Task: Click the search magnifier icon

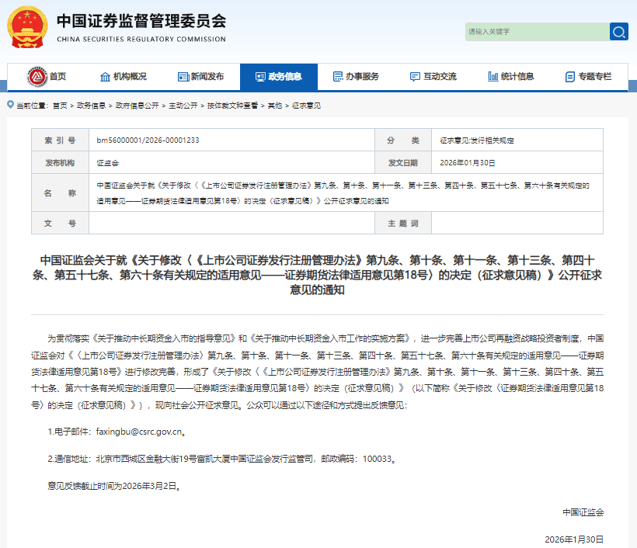Action: pos(619,32)
